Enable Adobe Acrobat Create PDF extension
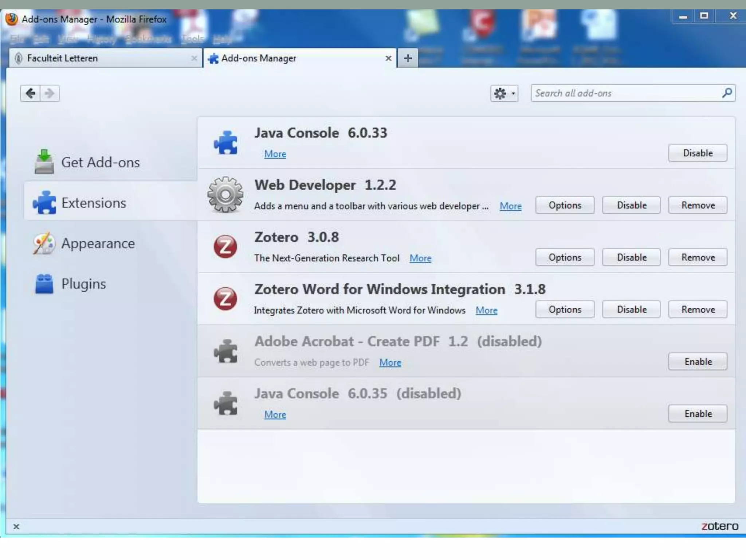Image resolution: width=746 pixels, height=560 pixels. point(698,362)
